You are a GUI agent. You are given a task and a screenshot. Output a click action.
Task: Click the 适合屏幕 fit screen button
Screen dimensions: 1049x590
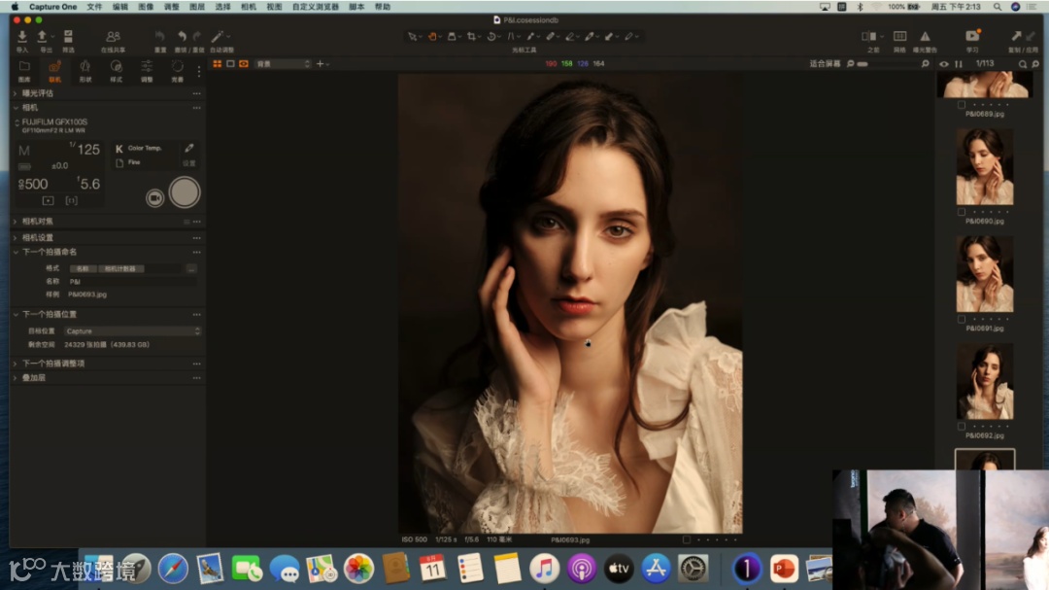[825, 63]
